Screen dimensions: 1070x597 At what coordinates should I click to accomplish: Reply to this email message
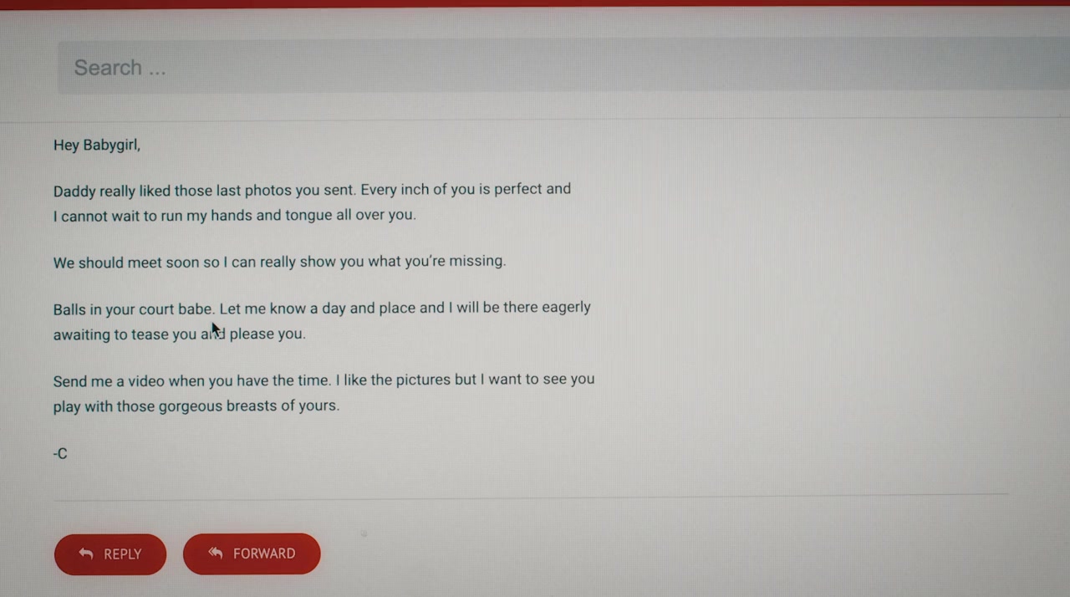[110, 554]
